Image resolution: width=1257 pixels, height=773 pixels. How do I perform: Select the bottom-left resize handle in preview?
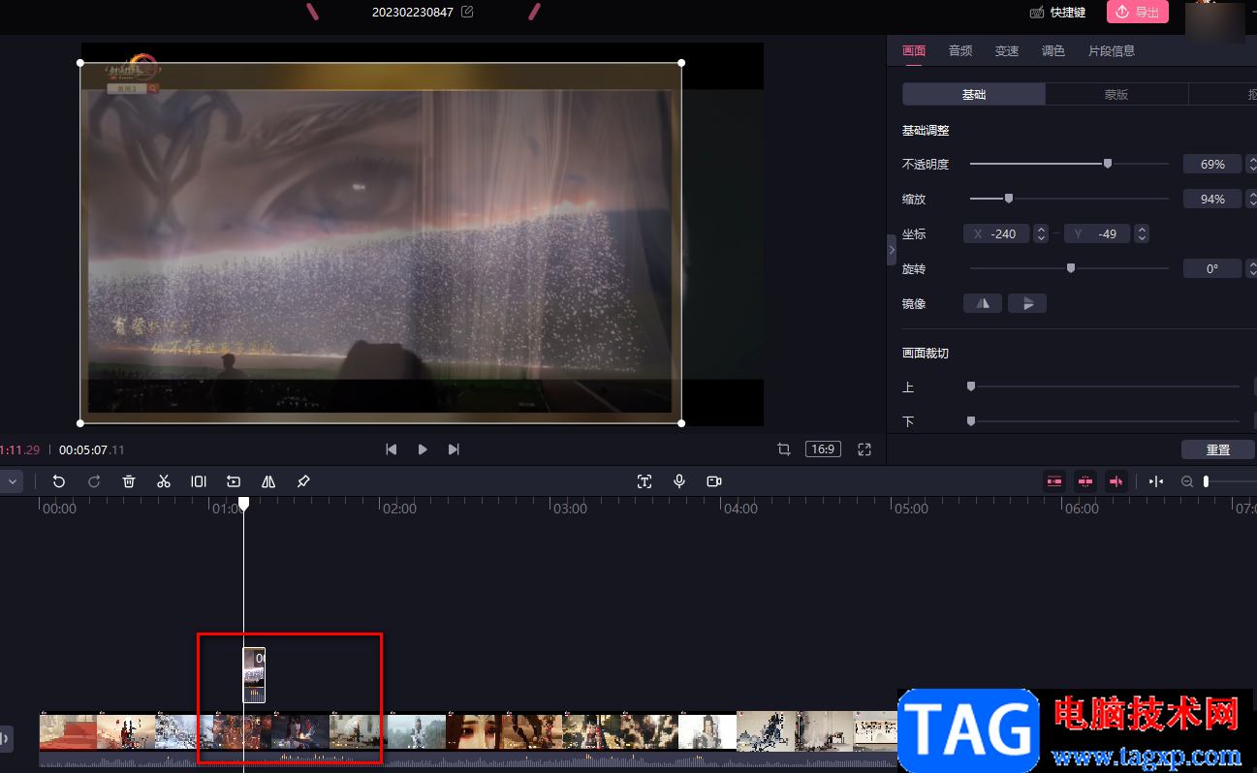pyautogui.click(x=80, y=423)
